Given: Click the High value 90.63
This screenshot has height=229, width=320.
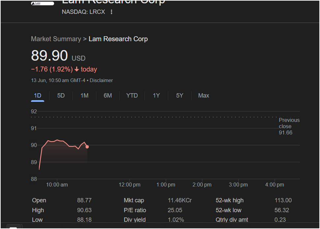Looking at the screenshot, I should pyautogui.click(x=84, y=210).
